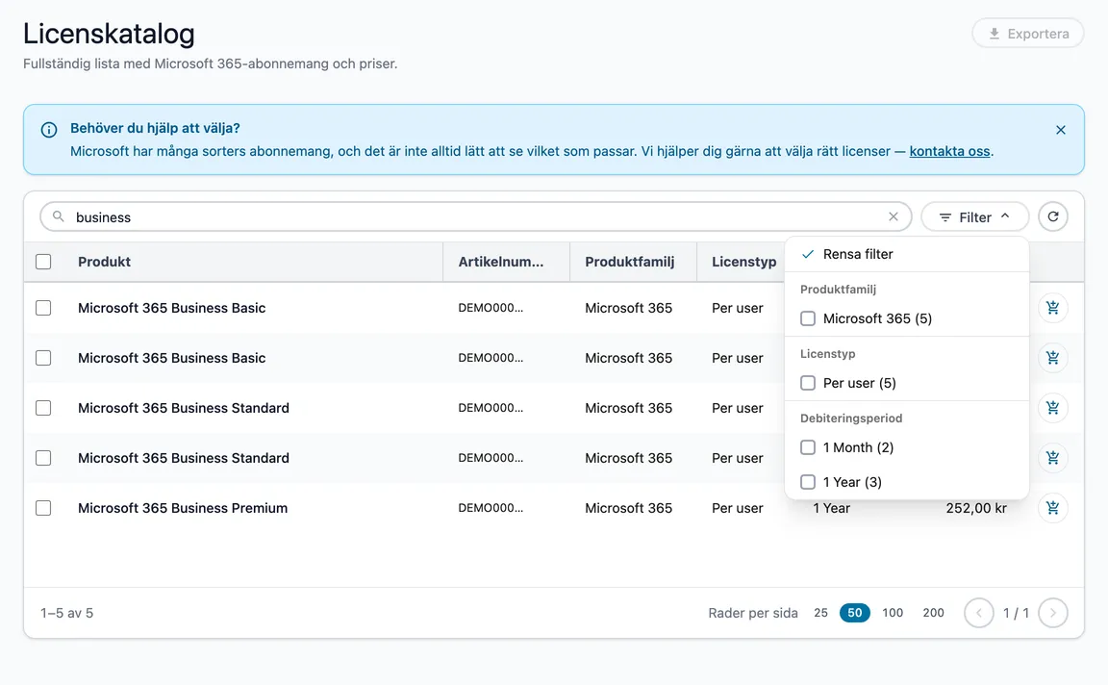Add the first Business Standard row to cart

1053,408
